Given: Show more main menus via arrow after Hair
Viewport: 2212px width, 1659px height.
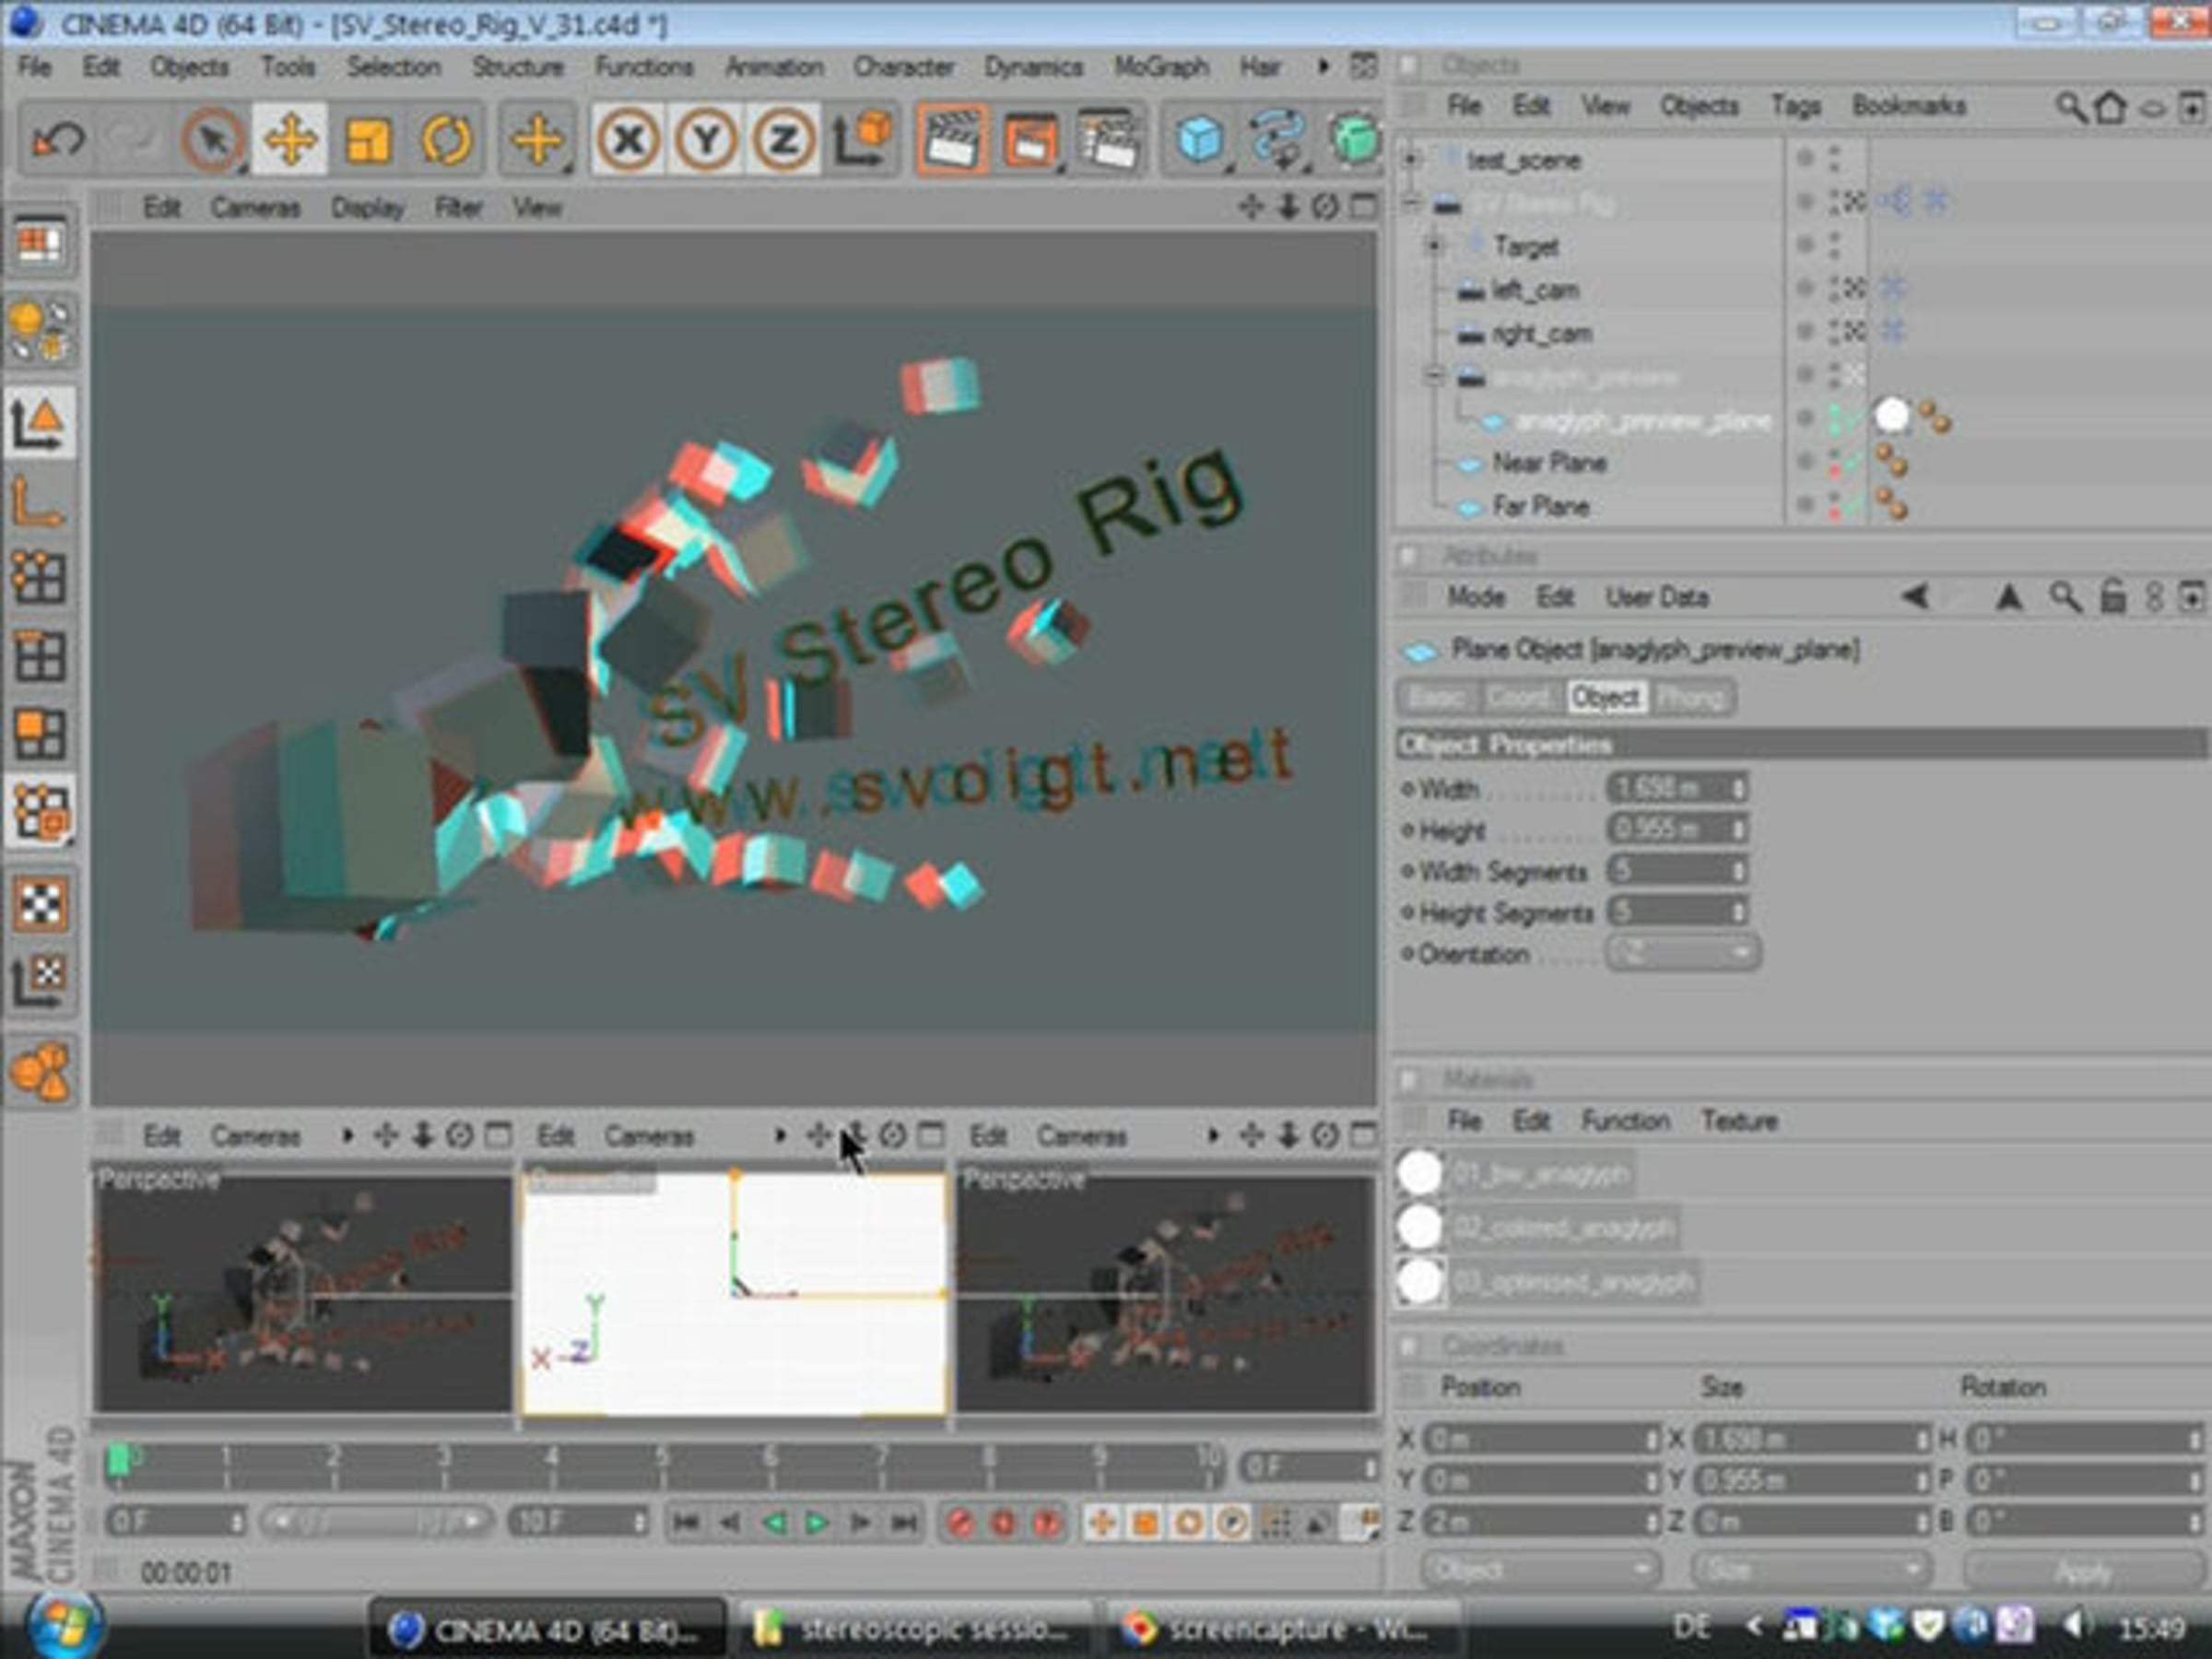Looking at the screenshot, I should 1323,67.
